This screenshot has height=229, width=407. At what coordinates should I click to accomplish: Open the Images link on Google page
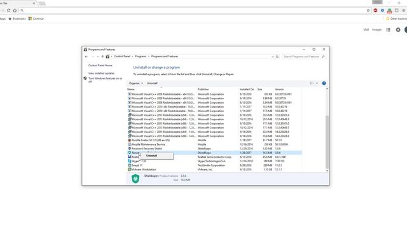[x=376, y=30]
